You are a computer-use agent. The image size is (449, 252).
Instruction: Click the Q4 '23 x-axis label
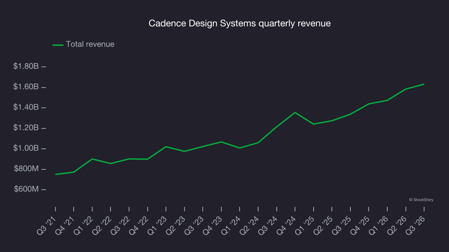tap(212, 226)
